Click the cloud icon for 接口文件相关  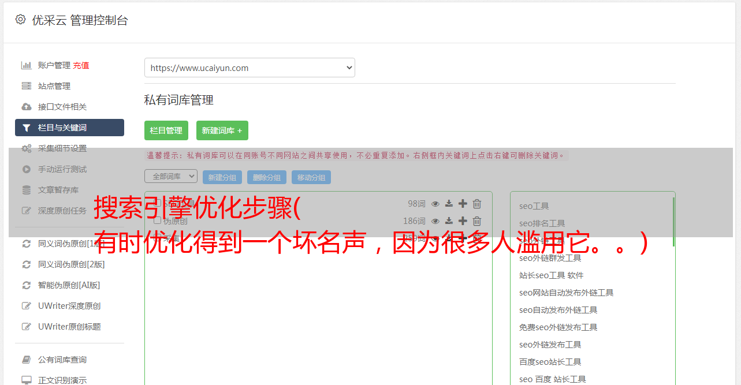tap(27, 107)
